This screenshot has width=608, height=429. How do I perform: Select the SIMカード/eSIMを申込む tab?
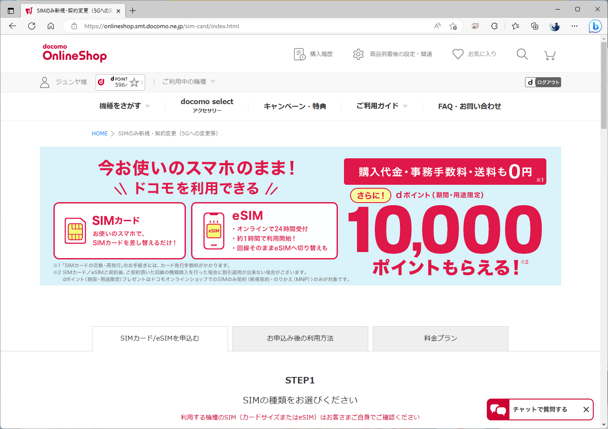click(x=160, y=338)
